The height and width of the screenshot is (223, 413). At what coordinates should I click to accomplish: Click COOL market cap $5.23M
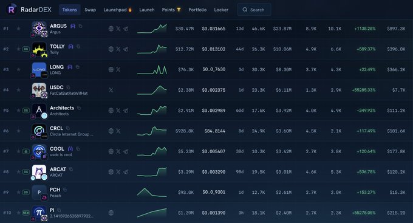click(186, 151)
